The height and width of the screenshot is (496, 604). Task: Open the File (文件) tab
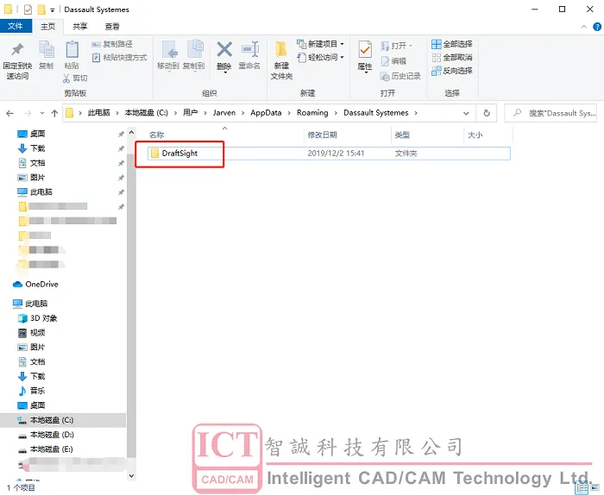16,26
